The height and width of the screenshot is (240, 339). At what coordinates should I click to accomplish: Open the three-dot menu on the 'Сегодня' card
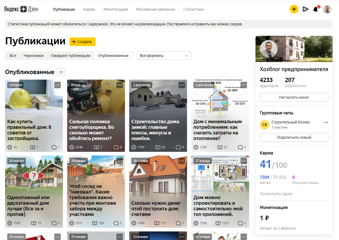pos(57,85)
